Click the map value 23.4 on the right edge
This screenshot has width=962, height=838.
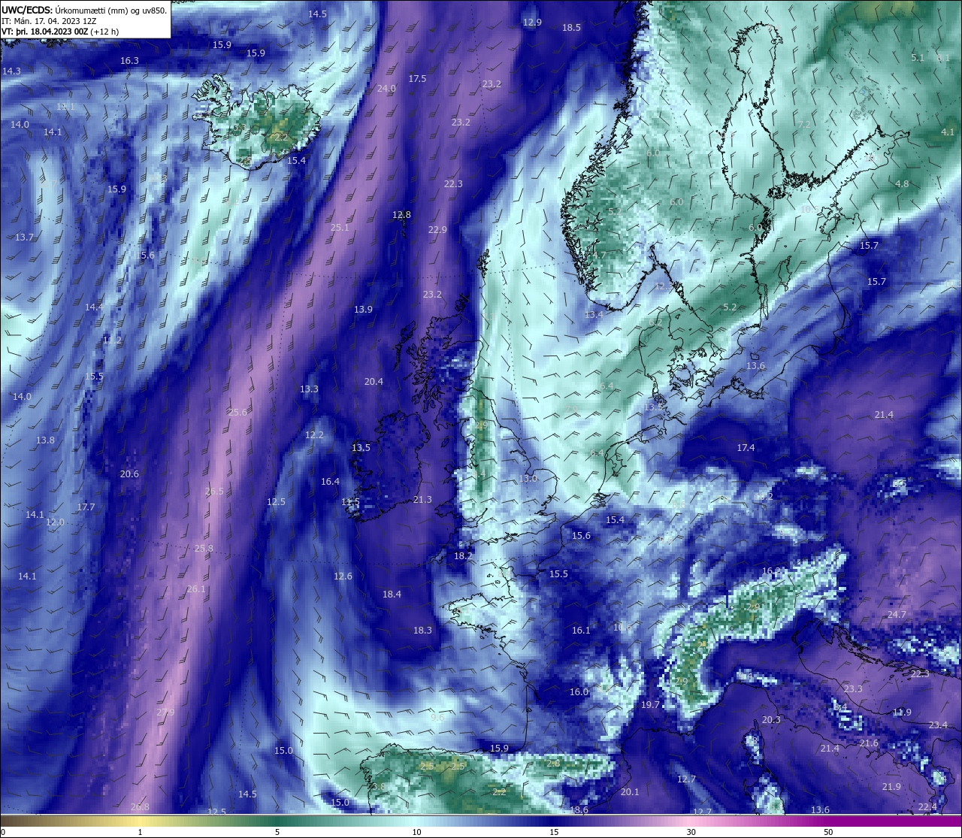tap(938, 725)
